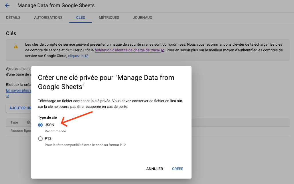Click the Type column header
This screenshot has height=184, width=294.
[x=14, y=122]
